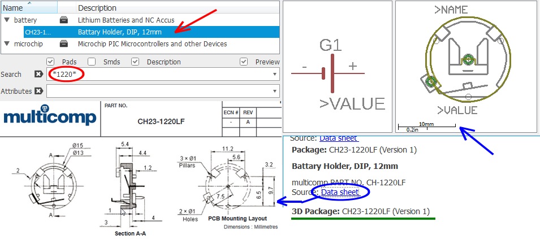The width and height of the screenshot is (540, 239).
Task: Click the 3D Package: CH23-1220LF text
Action: pos(361,211)
